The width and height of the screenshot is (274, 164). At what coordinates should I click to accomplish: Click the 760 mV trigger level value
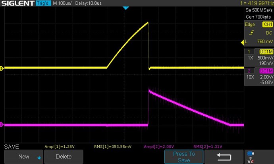(265, 42)
